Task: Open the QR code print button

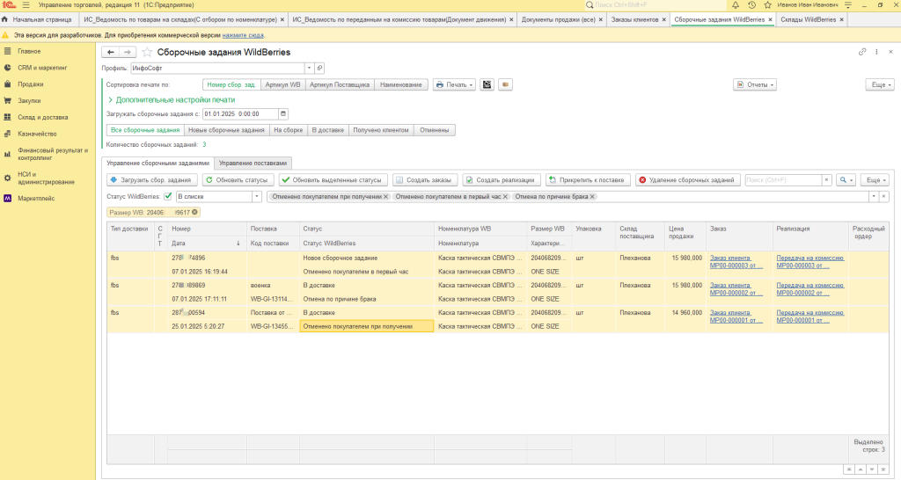Action: click(x=487, y=84)
